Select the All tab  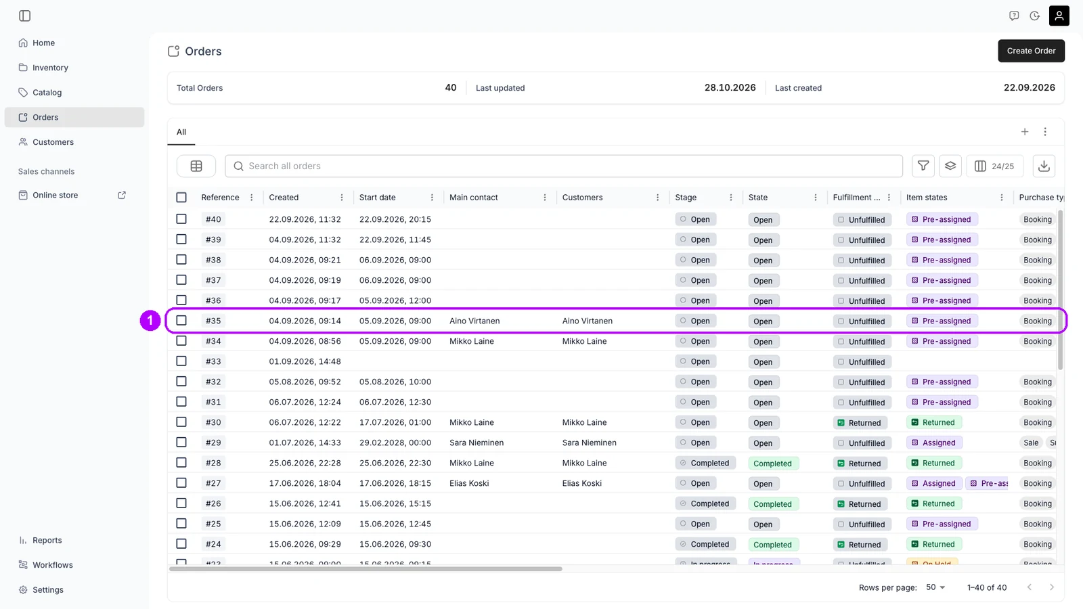pyautogui.click(x=181, y=132)
